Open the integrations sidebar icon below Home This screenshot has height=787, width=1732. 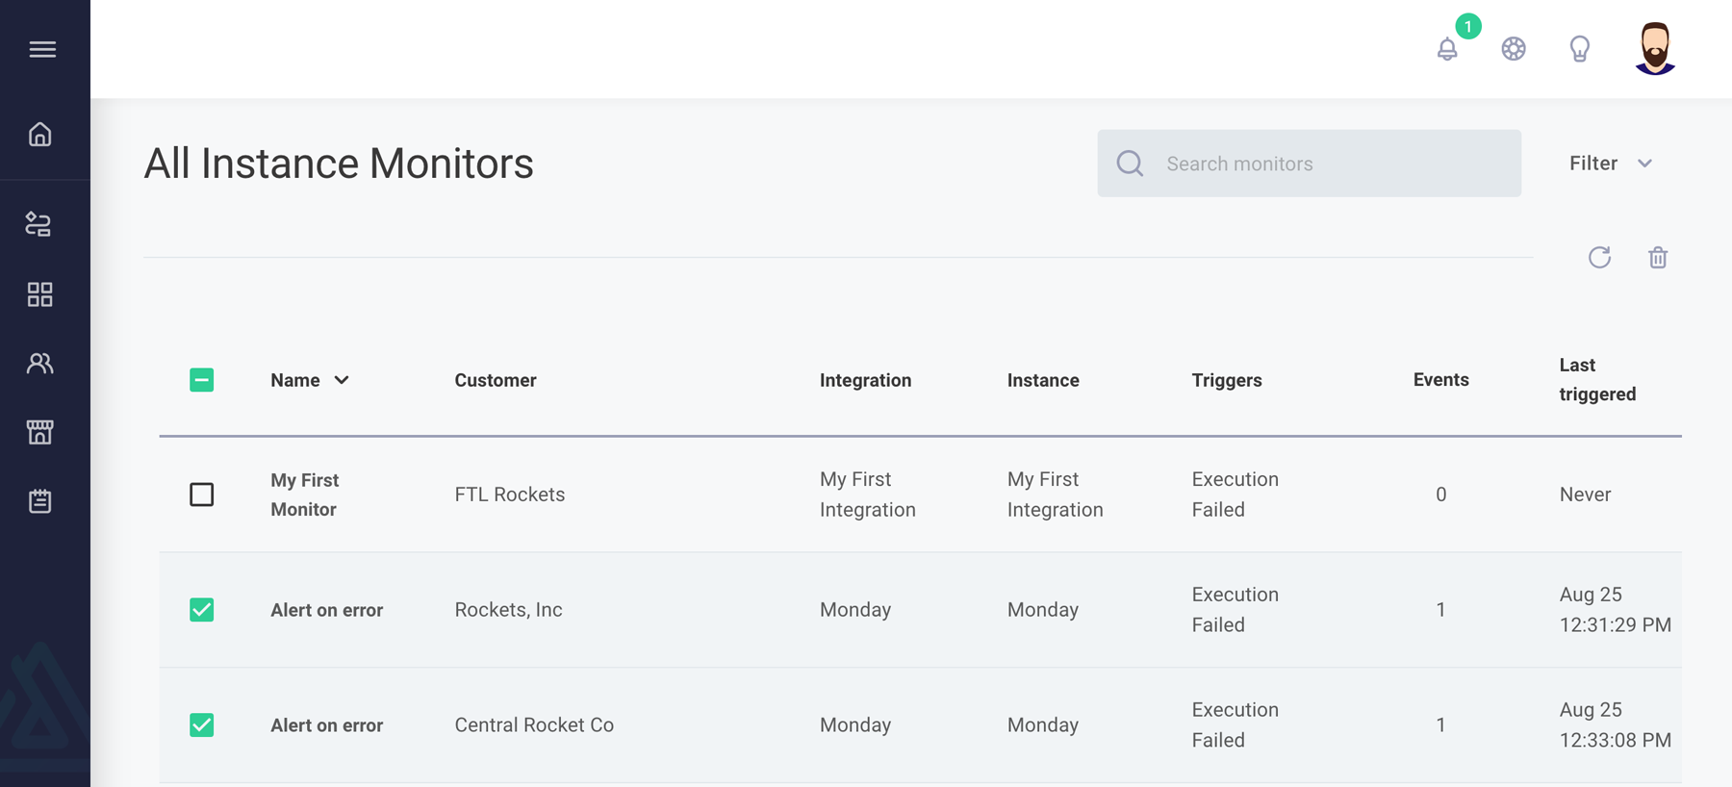[38, 224]
